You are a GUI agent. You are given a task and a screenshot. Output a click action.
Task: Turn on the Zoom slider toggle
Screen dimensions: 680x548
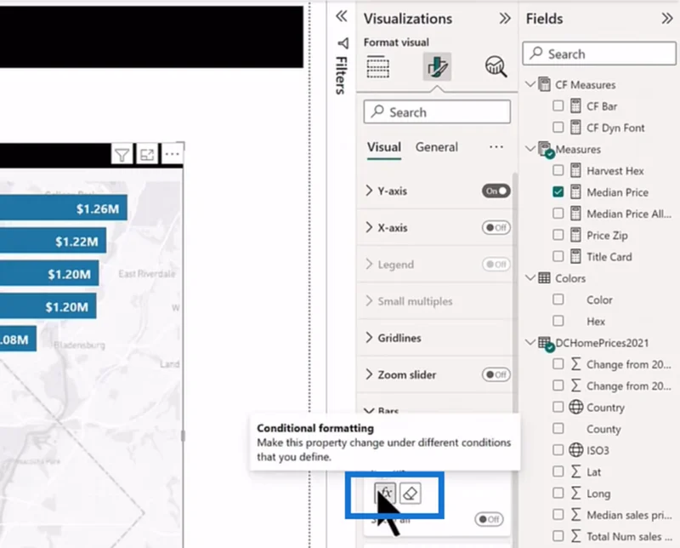coord(496,374)
